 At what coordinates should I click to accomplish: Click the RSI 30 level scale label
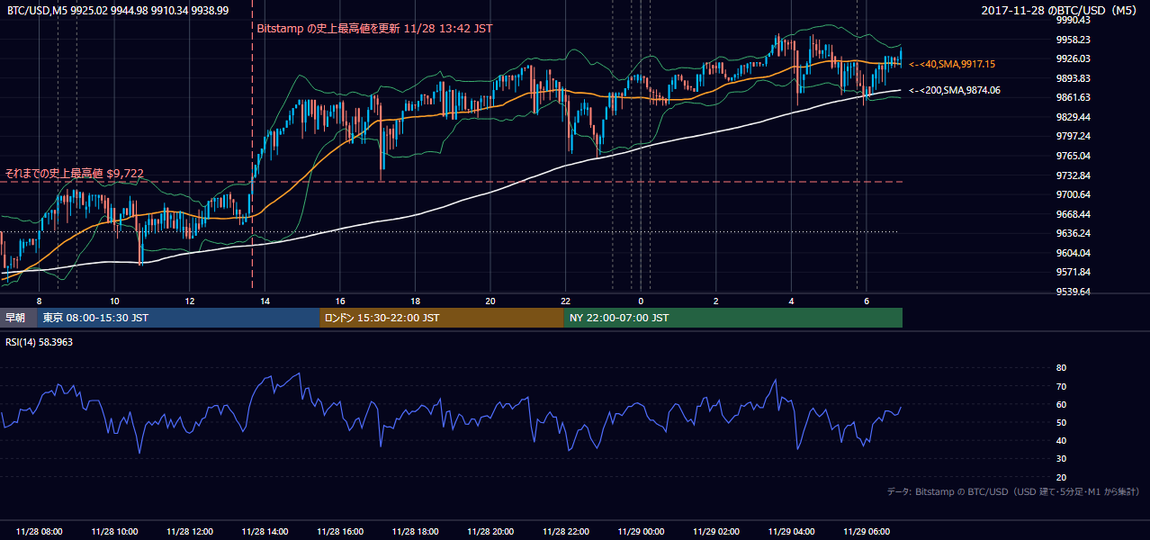pyautogui.click(x=1061, y=459)
